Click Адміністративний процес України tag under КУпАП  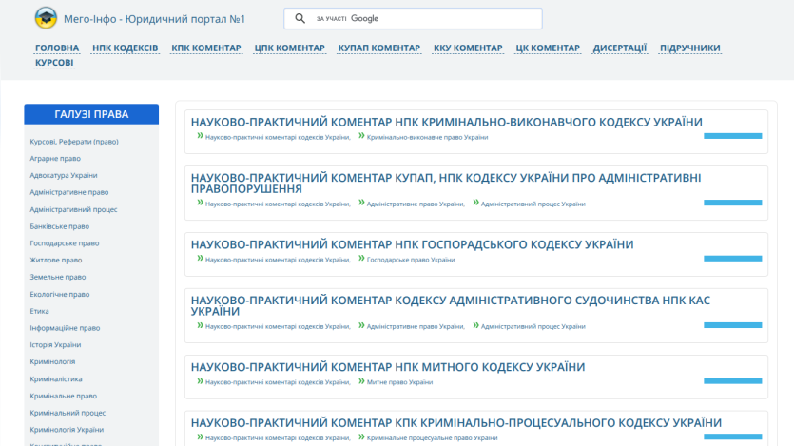pos(533,204)
